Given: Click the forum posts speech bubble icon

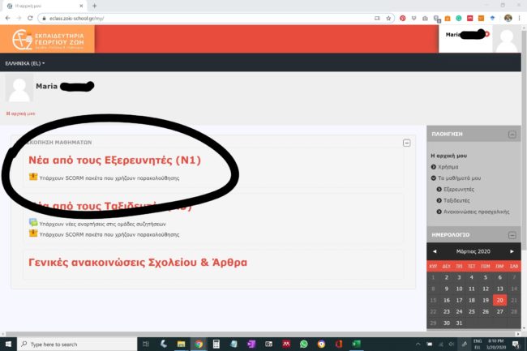Looking at the screenshot, I should 33,223.
